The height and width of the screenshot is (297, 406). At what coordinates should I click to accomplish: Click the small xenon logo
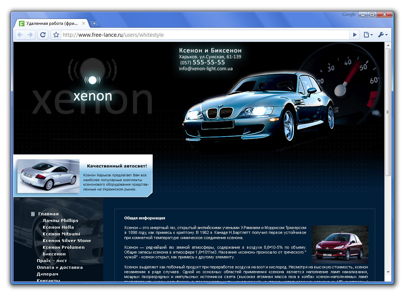pyautogui.click(x=93, y=89)
